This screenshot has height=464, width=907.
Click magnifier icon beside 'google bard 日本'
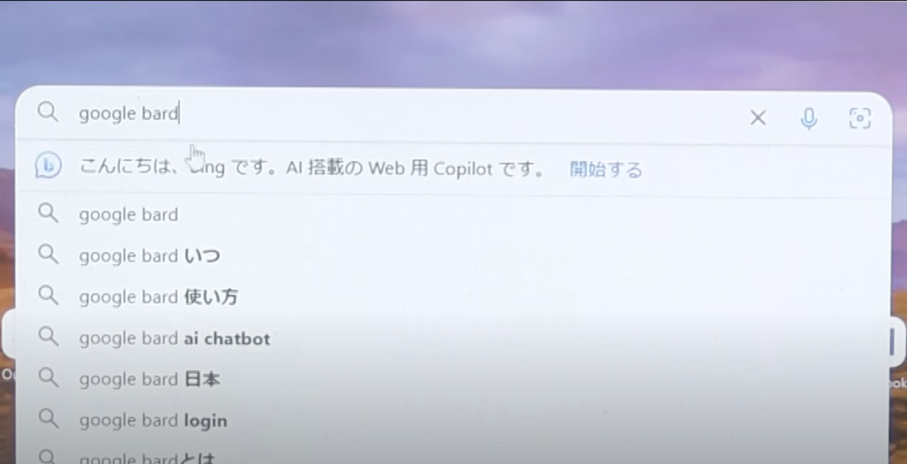48,377
